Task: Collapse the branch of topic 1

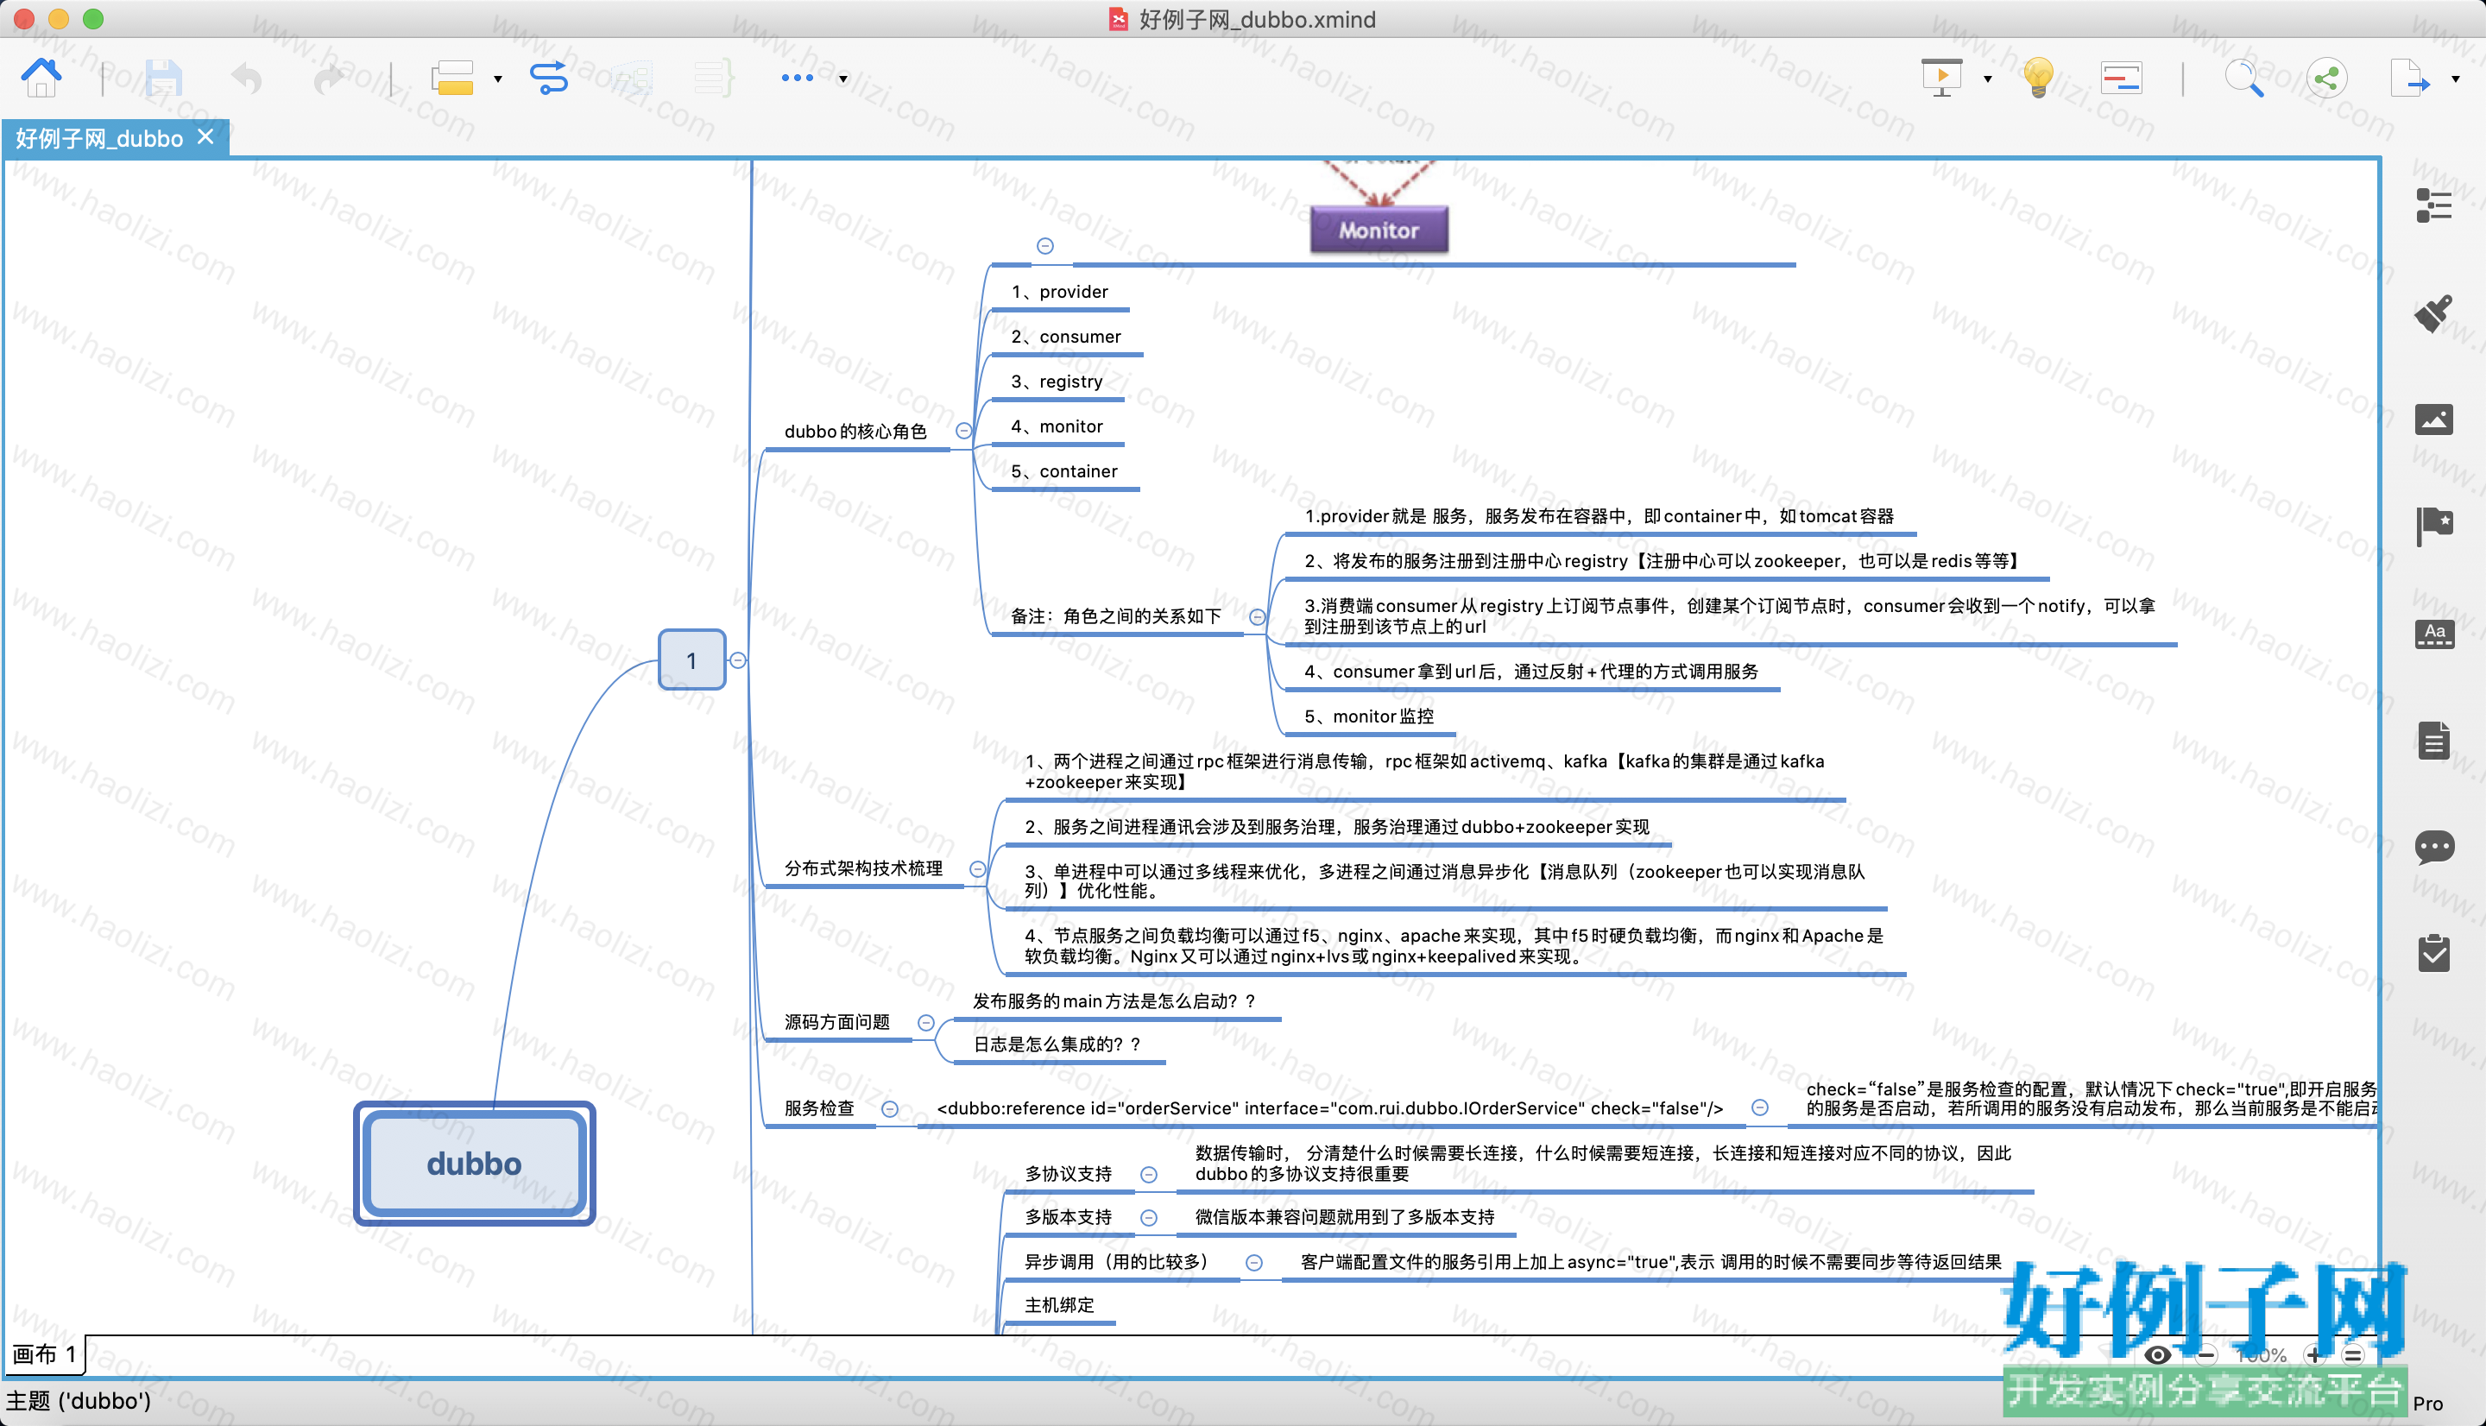Action: tap(738, 660)
